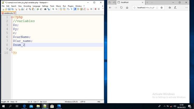Click the Copy toolbar icon
The width and height of the screenshot is (194, 109).
click(30, 9)
